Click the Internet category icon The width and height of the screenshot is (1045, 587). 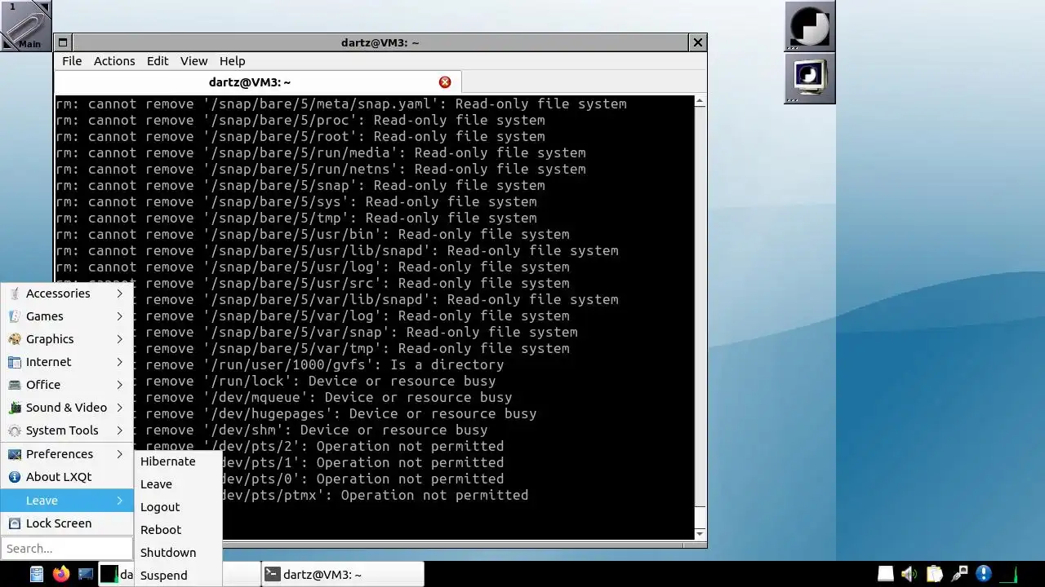(15, 362)
